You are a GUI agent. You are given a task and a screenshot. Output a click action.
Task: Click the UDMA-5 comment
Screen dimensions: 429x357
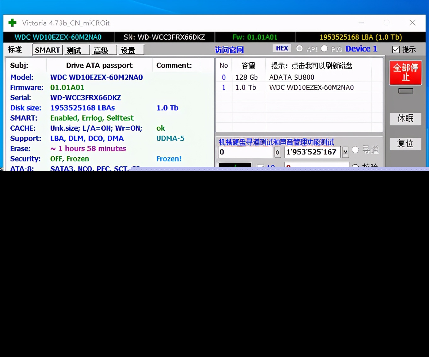click(x=170, y=138)
